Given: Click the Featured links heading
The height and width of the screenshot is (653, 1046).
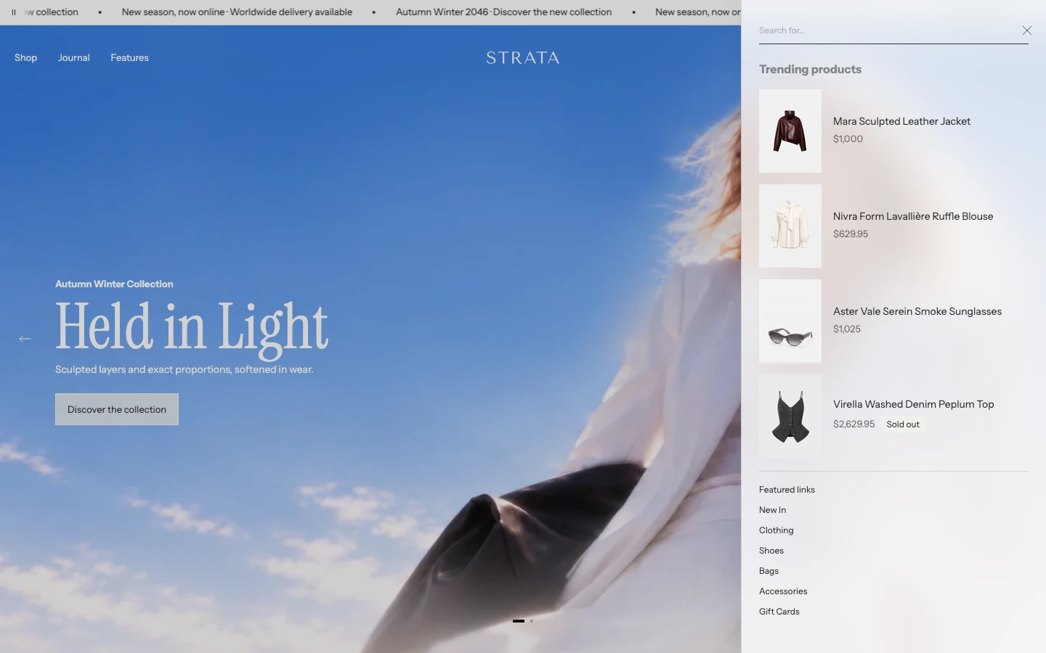Looking at the screenshot, I should [787, 490].
